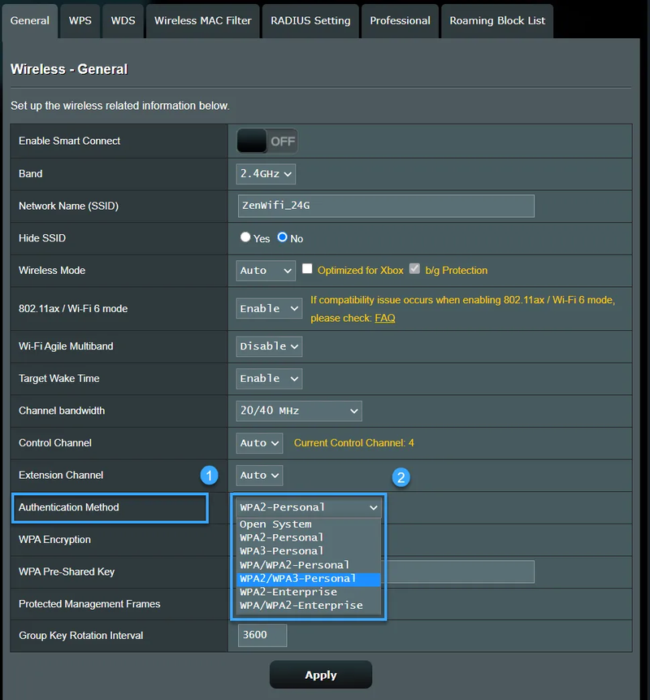Check the Optimized for Xbox checkbox
The height and width of the screenshot is (700, 650).
(307, 269)
